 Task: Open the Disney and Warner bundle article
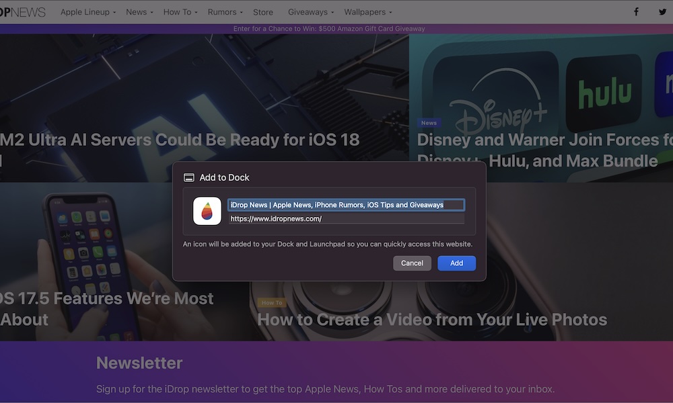pos(544,150)
